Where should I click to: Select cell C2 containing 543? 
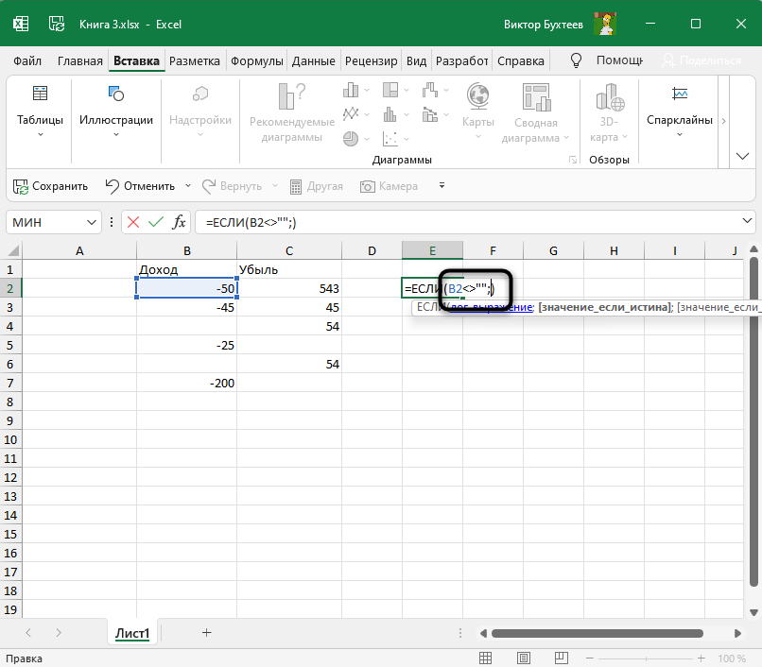pos(289,288)
